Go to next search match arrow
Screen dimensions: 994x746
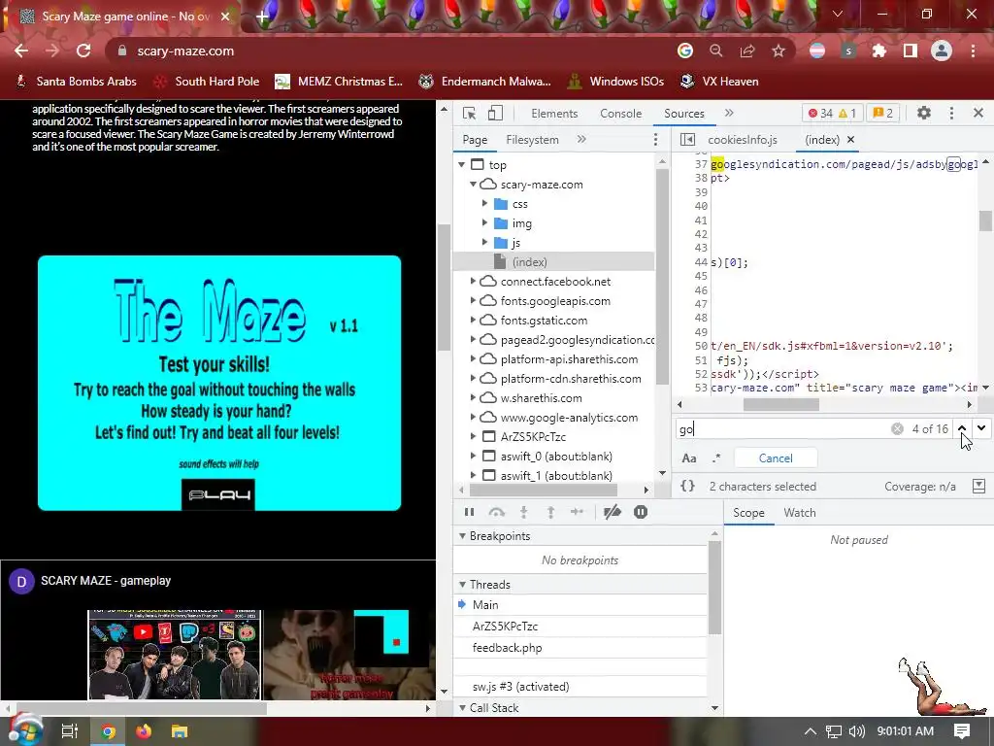(981, 428)
